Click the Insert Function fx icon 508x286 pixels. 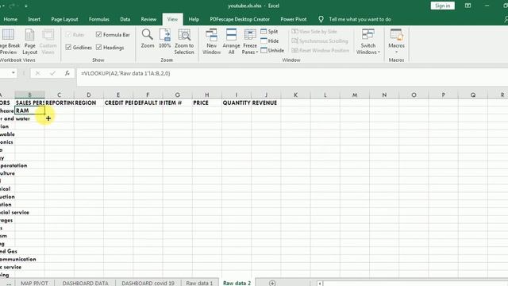[67, 73]
